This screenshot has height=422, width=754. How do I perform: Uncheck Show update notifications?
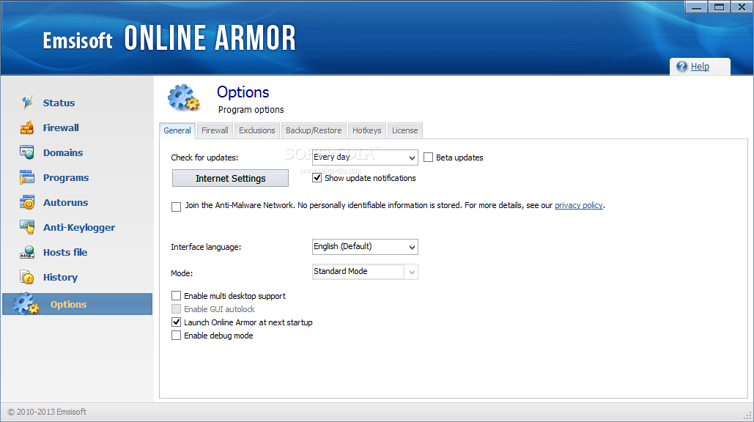click(317, 178)
